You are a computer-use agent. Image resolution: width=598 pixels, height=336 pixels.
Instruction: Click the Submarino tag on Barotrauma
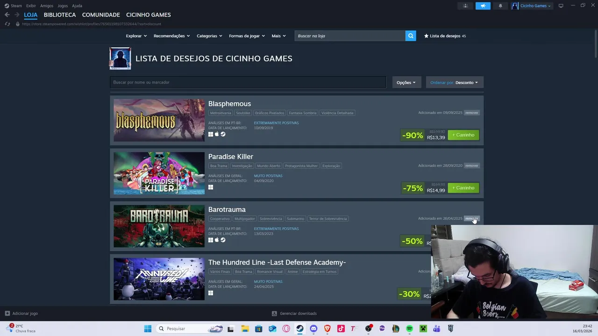point(295,218)
